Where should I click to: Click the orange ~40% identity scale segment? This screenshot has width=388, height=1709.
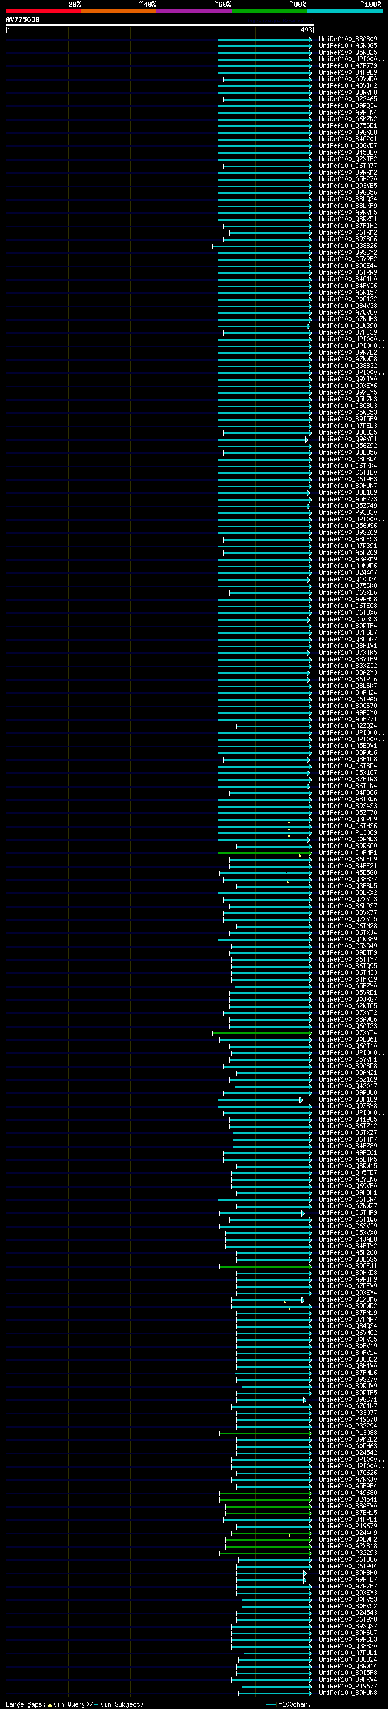point(119,11)
